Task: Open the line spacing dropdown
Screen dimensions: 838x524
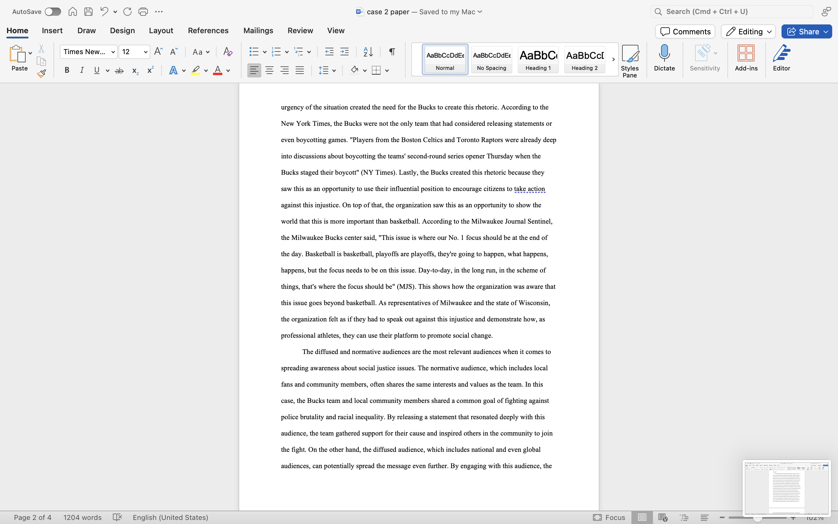Action: coord(333,70)
